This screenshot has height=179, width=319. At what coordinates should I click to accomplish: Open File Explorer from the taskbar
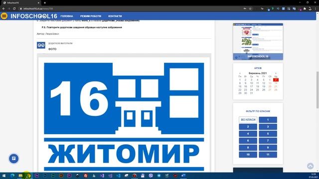(x=20, y=176)
